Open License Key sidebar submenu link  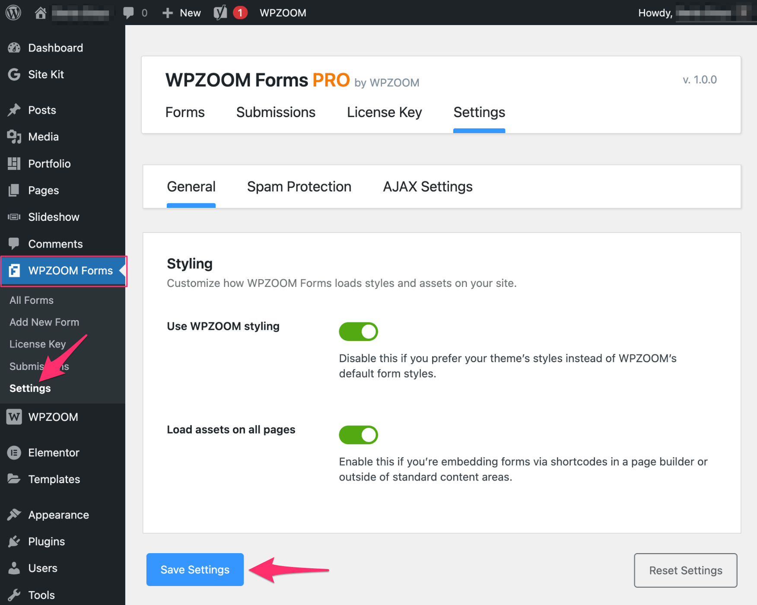click(38, 344)
